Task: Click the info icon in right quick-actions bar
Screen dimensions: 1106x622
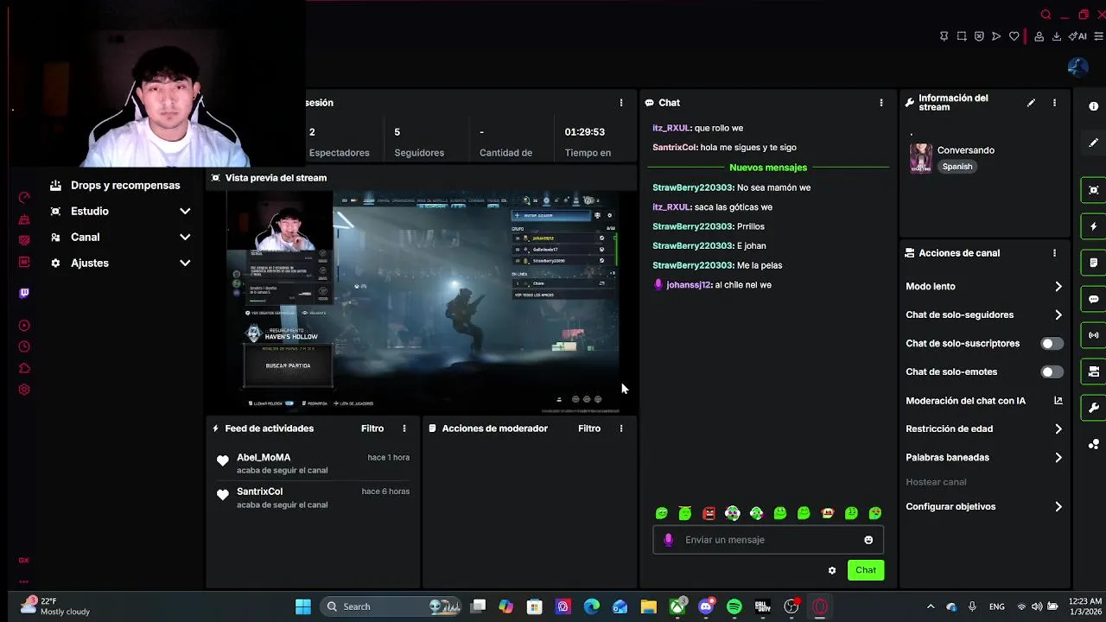Action: [1094, 106]
